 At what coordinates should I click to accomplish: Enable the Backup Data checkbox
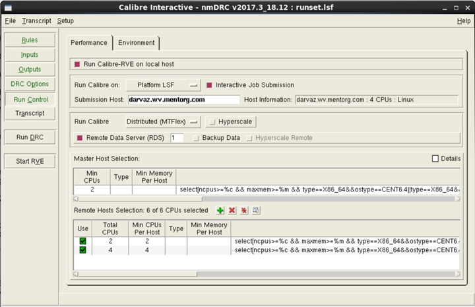(196, 138)
